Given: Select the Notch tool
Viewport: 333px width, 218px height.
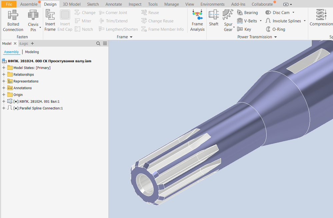Looking at the screenshot, I should coord(84,29).
